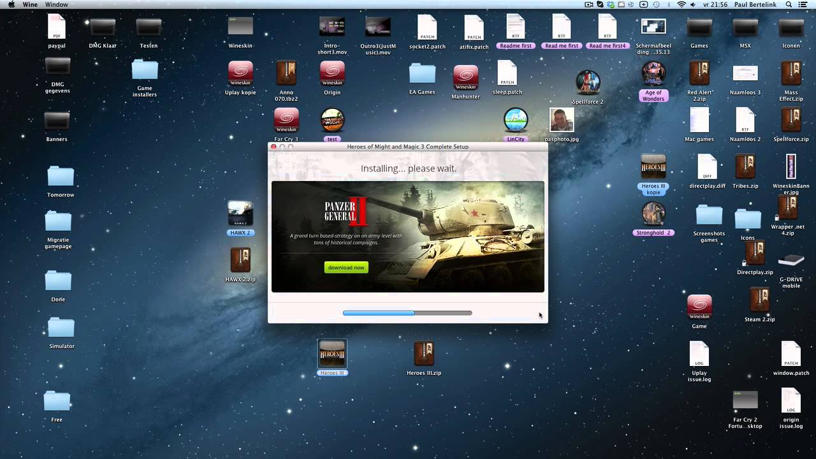Select the paypal PDF file icon
Image resolution: width=816 pixels, height=459 pixels.
coord(57,27)
